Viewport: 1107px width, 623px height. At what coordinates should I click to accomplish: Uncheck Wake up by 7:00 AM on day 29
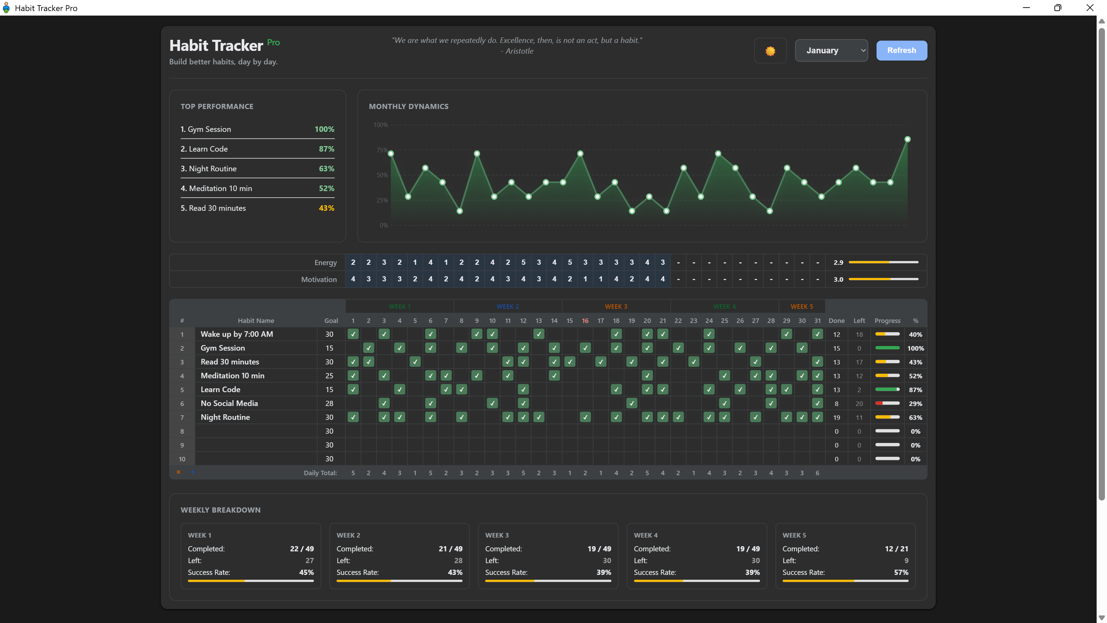(786, 334)
